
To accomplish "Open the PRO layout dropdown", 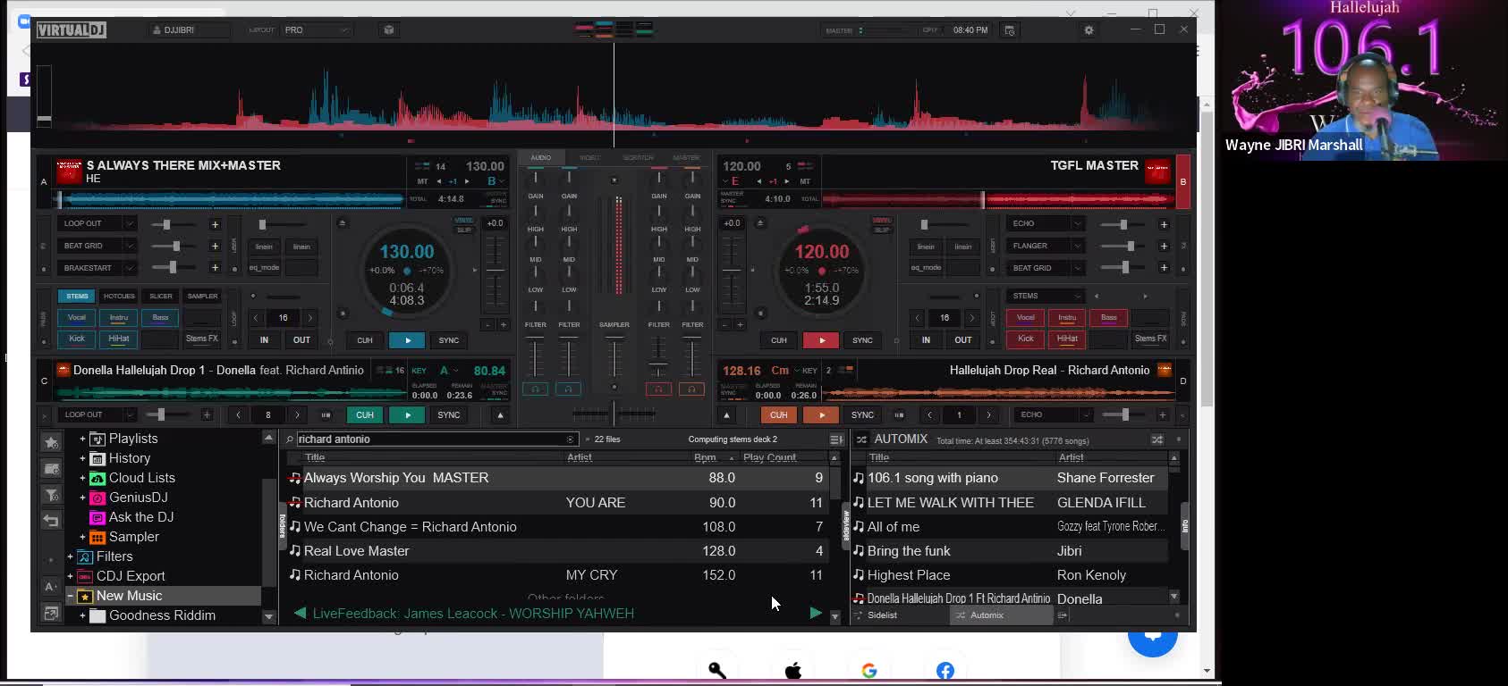I will pyautogui.click(x=316, y=29).
